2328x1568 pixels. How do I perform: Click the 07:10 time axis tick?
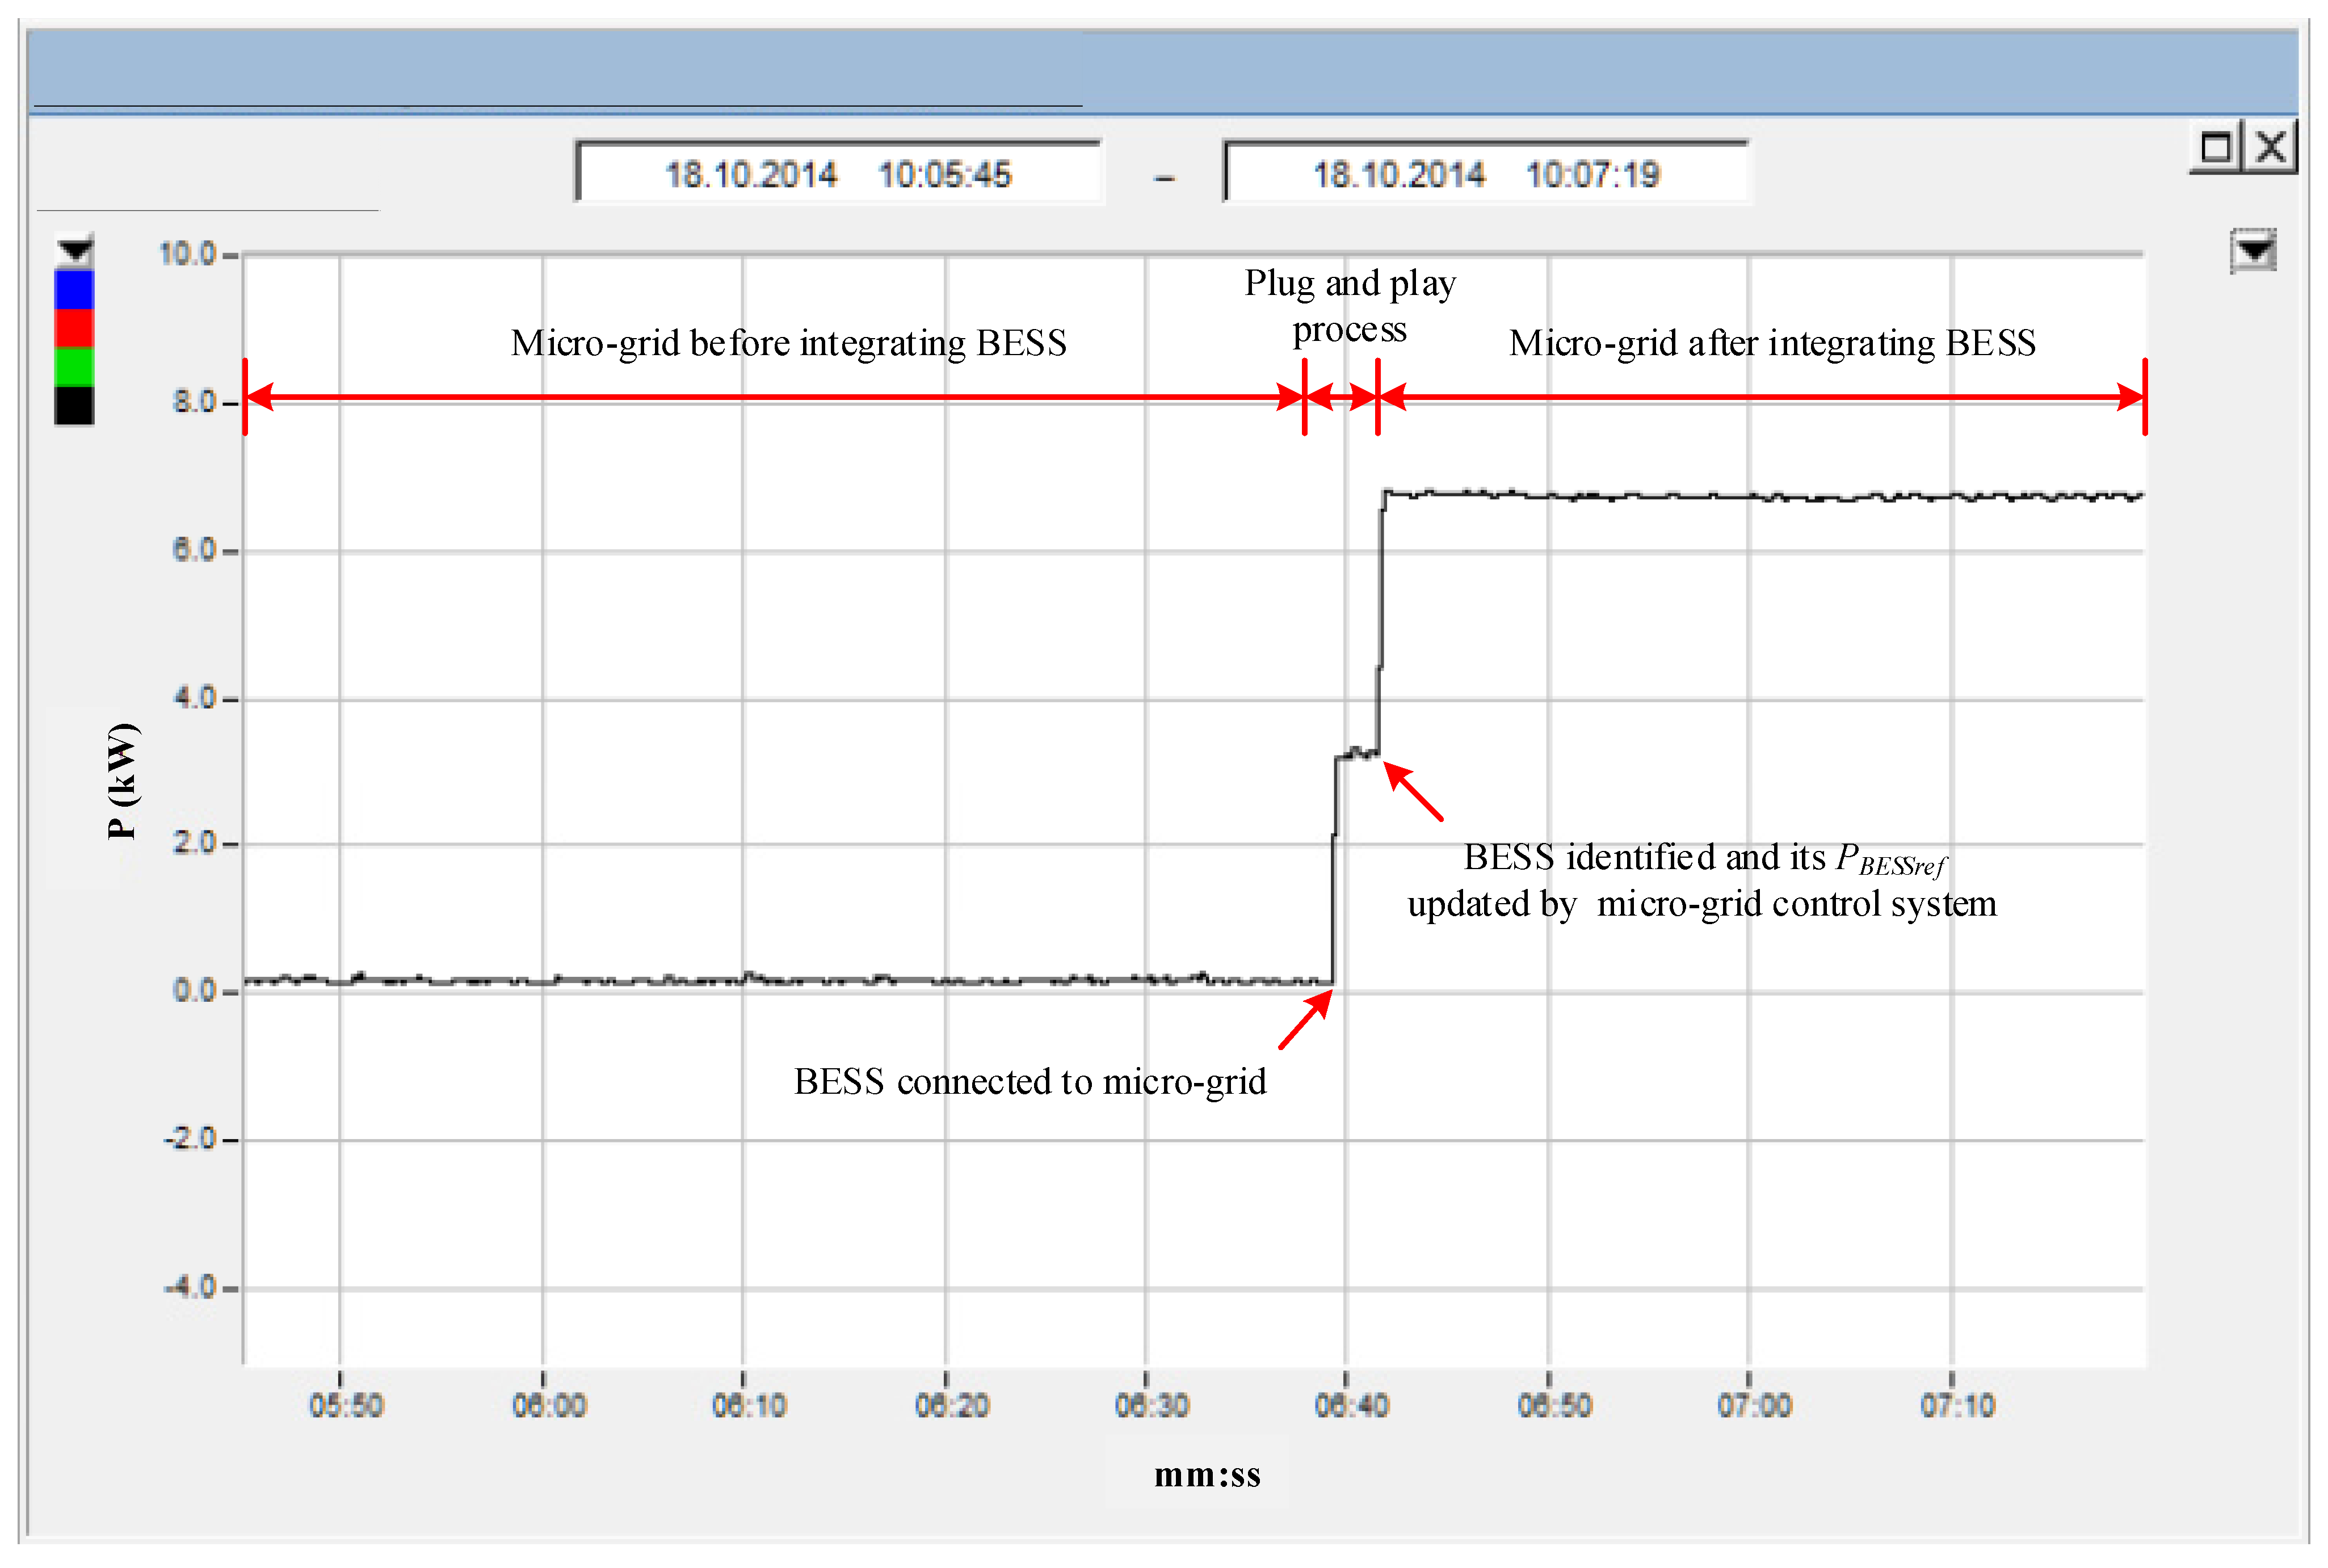pyautogui.click(x=1957, y=1405)
